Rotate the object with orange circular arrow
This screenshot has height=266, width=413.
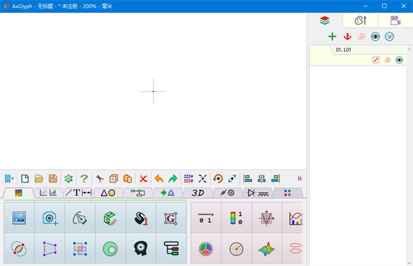point(218,178)
